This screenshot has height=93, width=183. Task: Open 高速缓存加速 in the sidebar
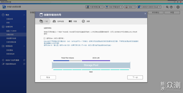(x=11, y=38)
